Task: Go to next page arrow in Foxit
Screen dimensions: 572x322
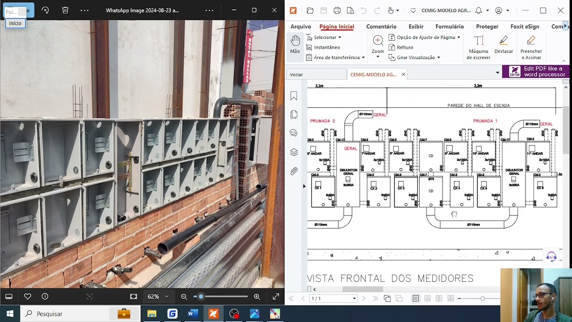Action: point(363,298)
